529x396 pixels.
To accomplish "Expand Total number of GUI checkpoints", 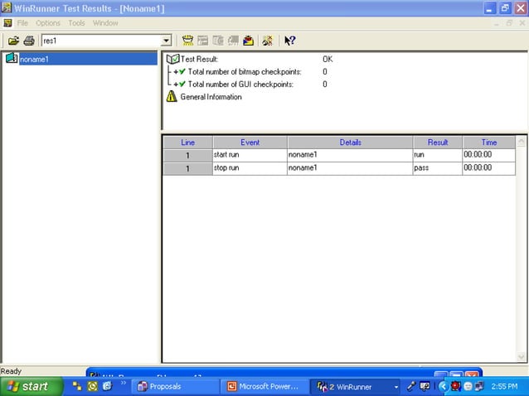I will click(176, 85).
